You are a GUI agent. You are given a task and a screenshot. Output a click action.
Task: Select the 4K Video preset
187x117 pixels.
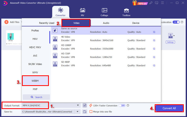point(106,39)
